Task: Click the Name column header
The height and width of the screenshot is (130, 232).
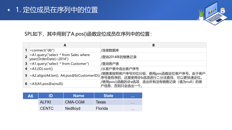Action: click(79, 96)
